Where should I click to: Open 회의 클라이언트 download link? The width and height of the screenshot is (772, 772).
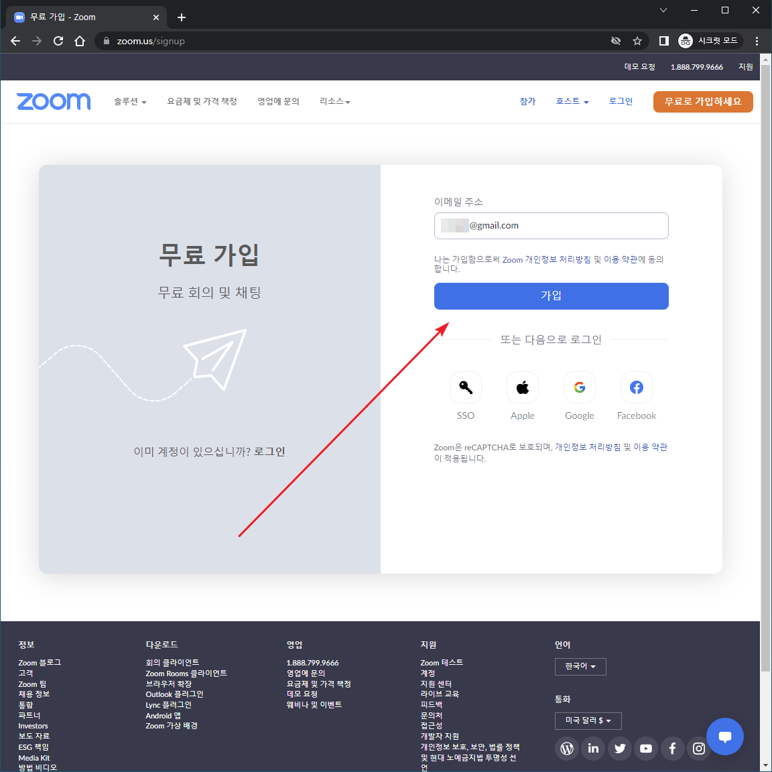[172, 663]
